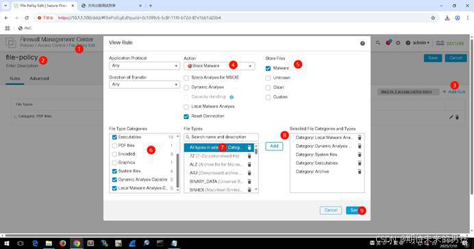Delete Category: Archive selected entry
This screenshot has height=249, width=474.
[x=360, y=172]
